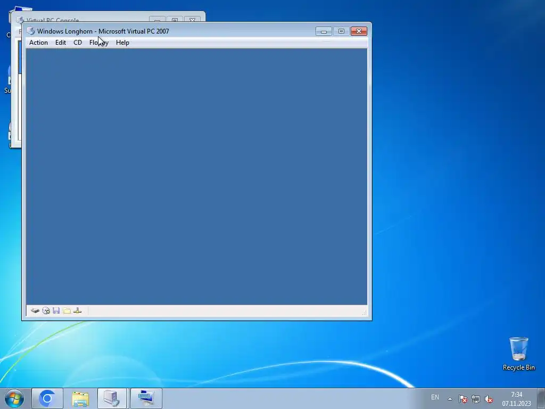Click the EN language indicator

[x=435, y=397]
